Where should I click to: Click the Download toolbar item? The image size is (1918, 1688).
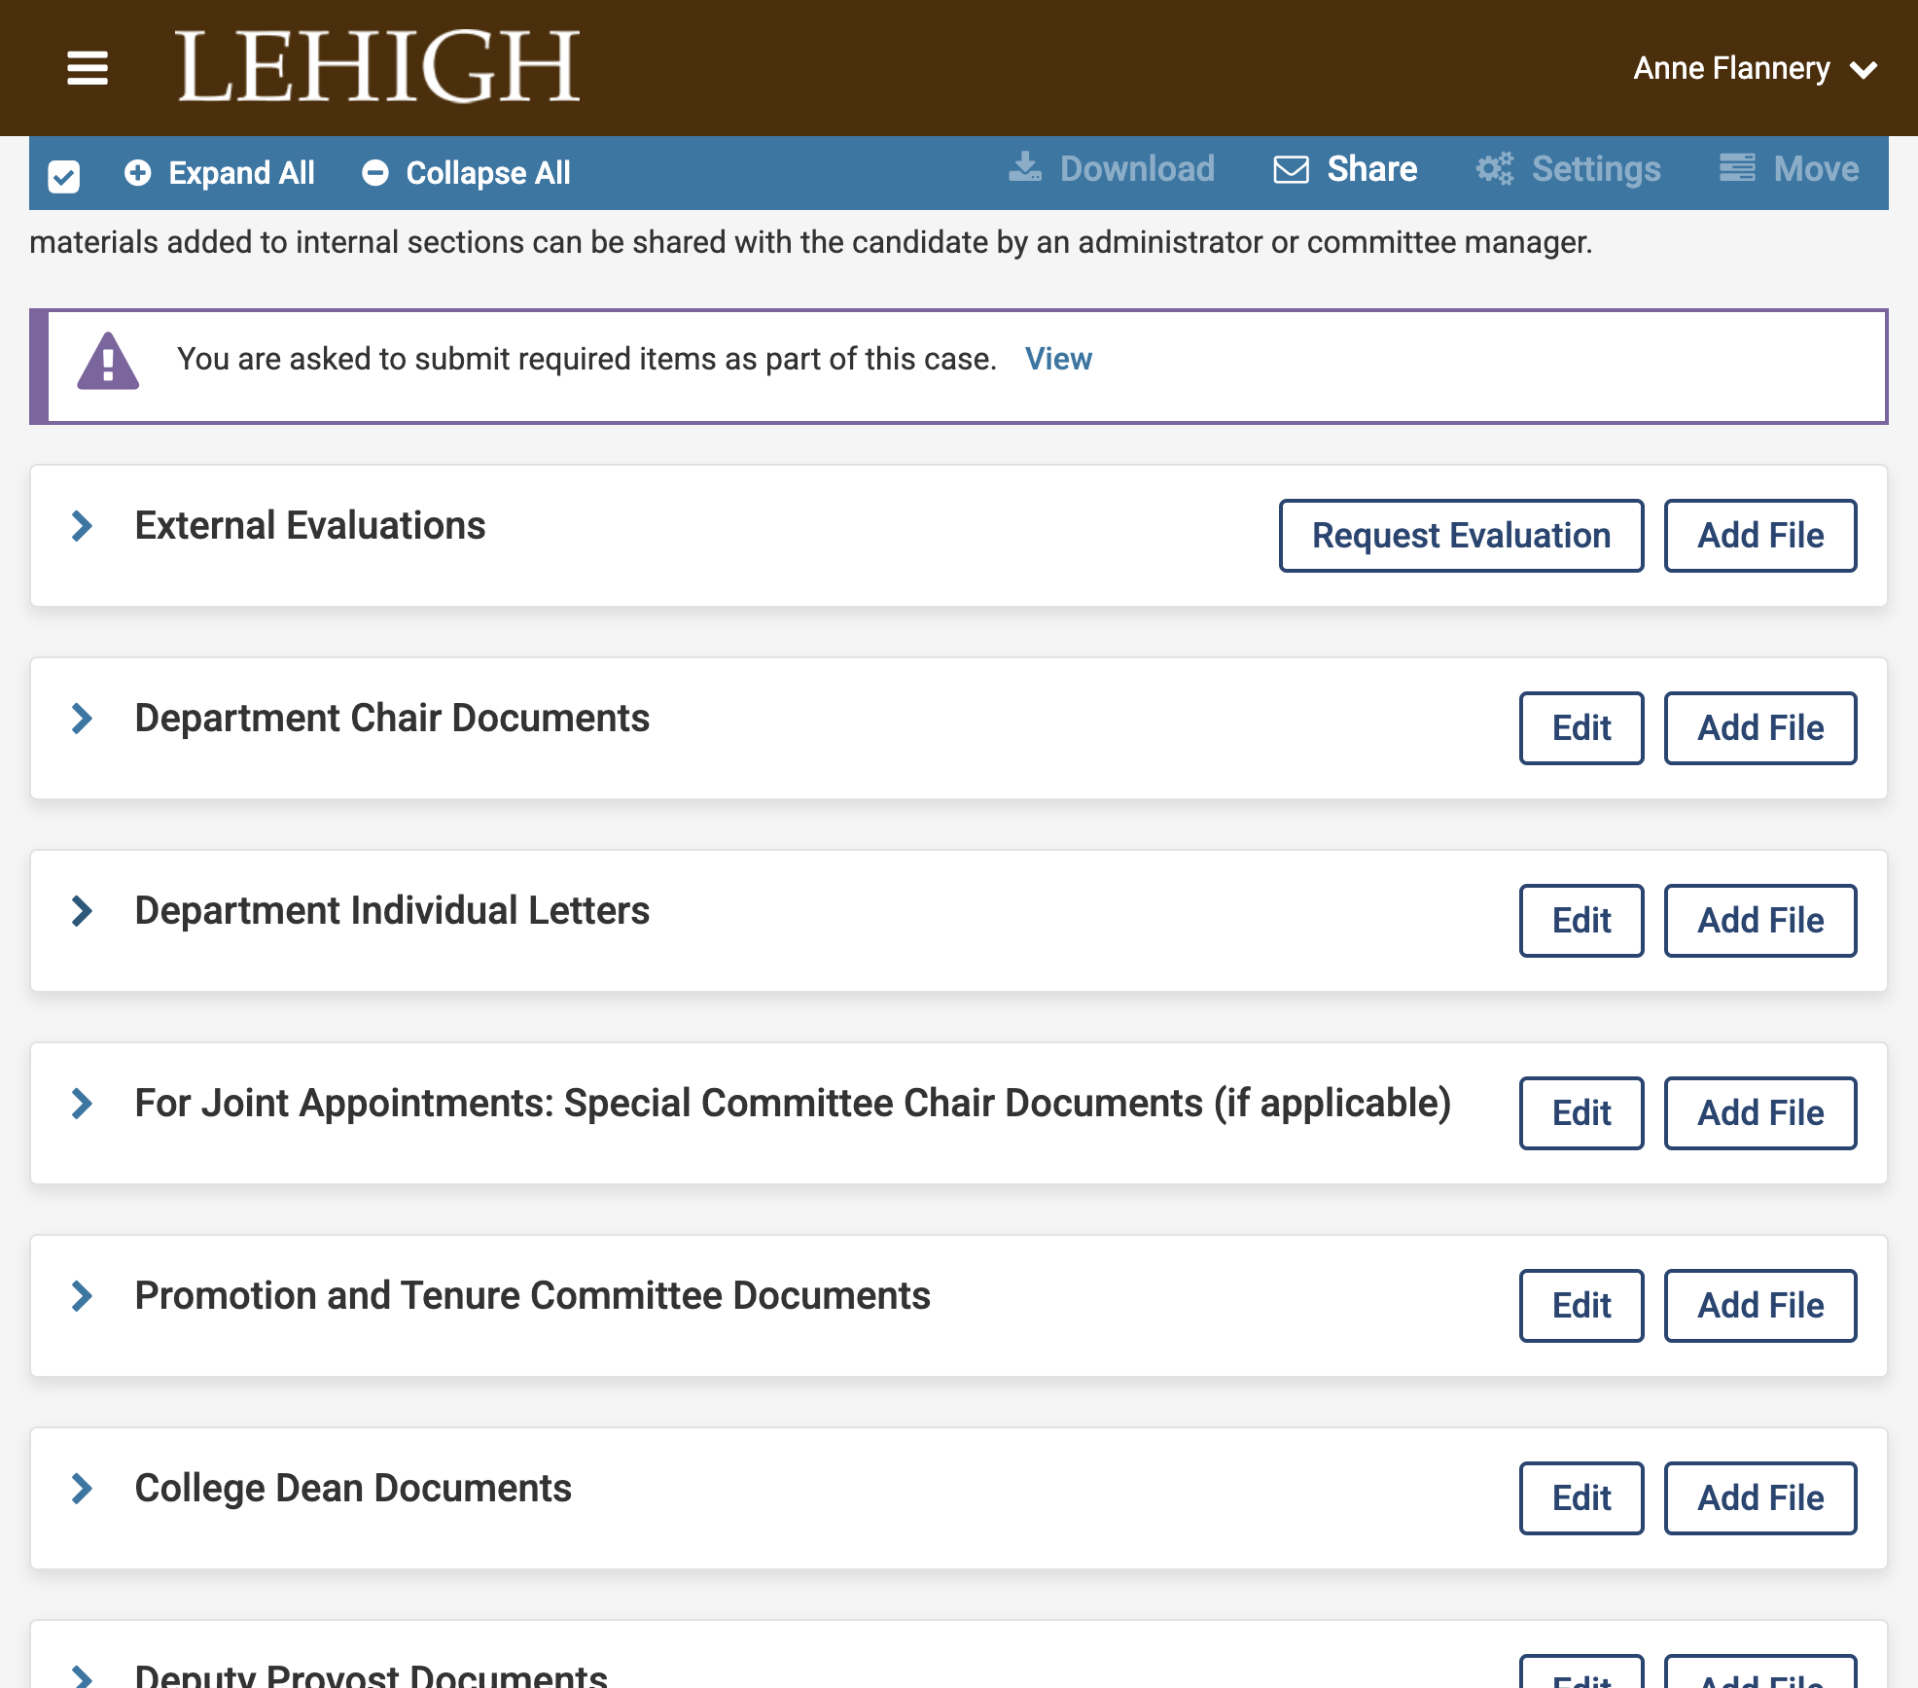click(x=1112, y=169)
